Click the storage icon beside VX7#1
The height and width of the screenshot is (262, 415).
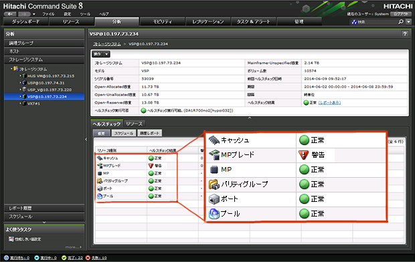click(24, 104)
